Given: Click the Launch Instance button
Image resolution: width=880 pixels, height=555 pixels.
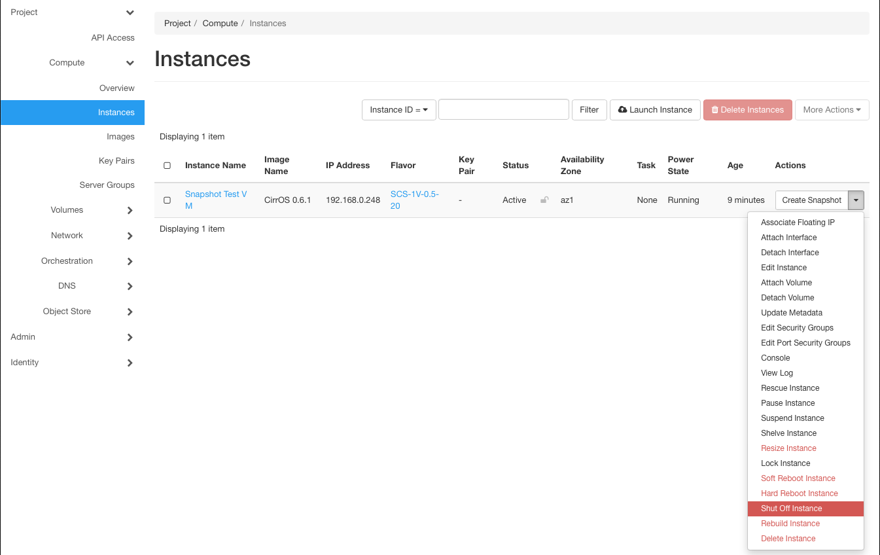Looking at the screenshot, I should tap(656, 110).
